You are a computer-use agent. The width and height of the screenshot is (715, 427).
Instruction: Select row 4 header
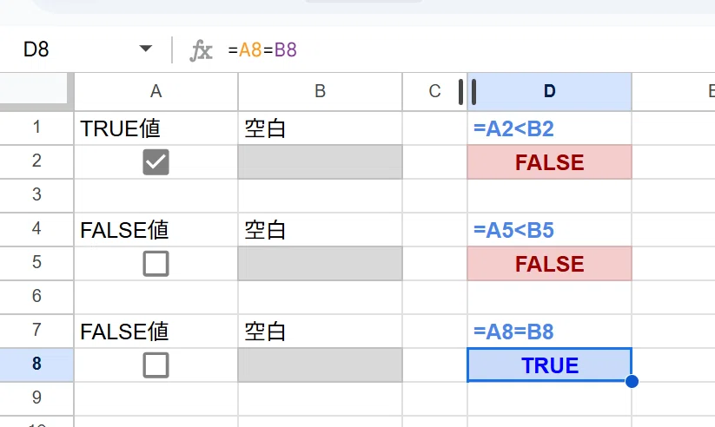pos(36,229)
